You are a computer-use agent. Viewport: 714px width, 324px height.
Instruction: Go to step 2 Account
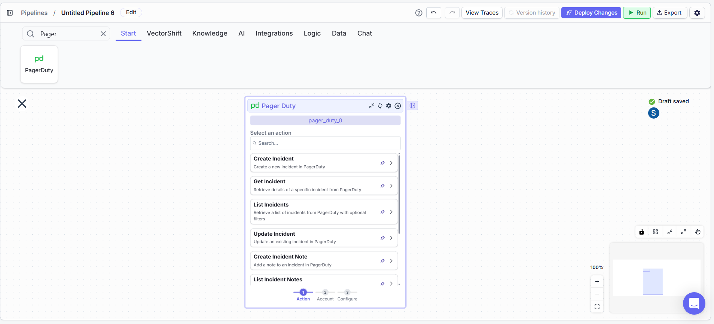[325, 295]
